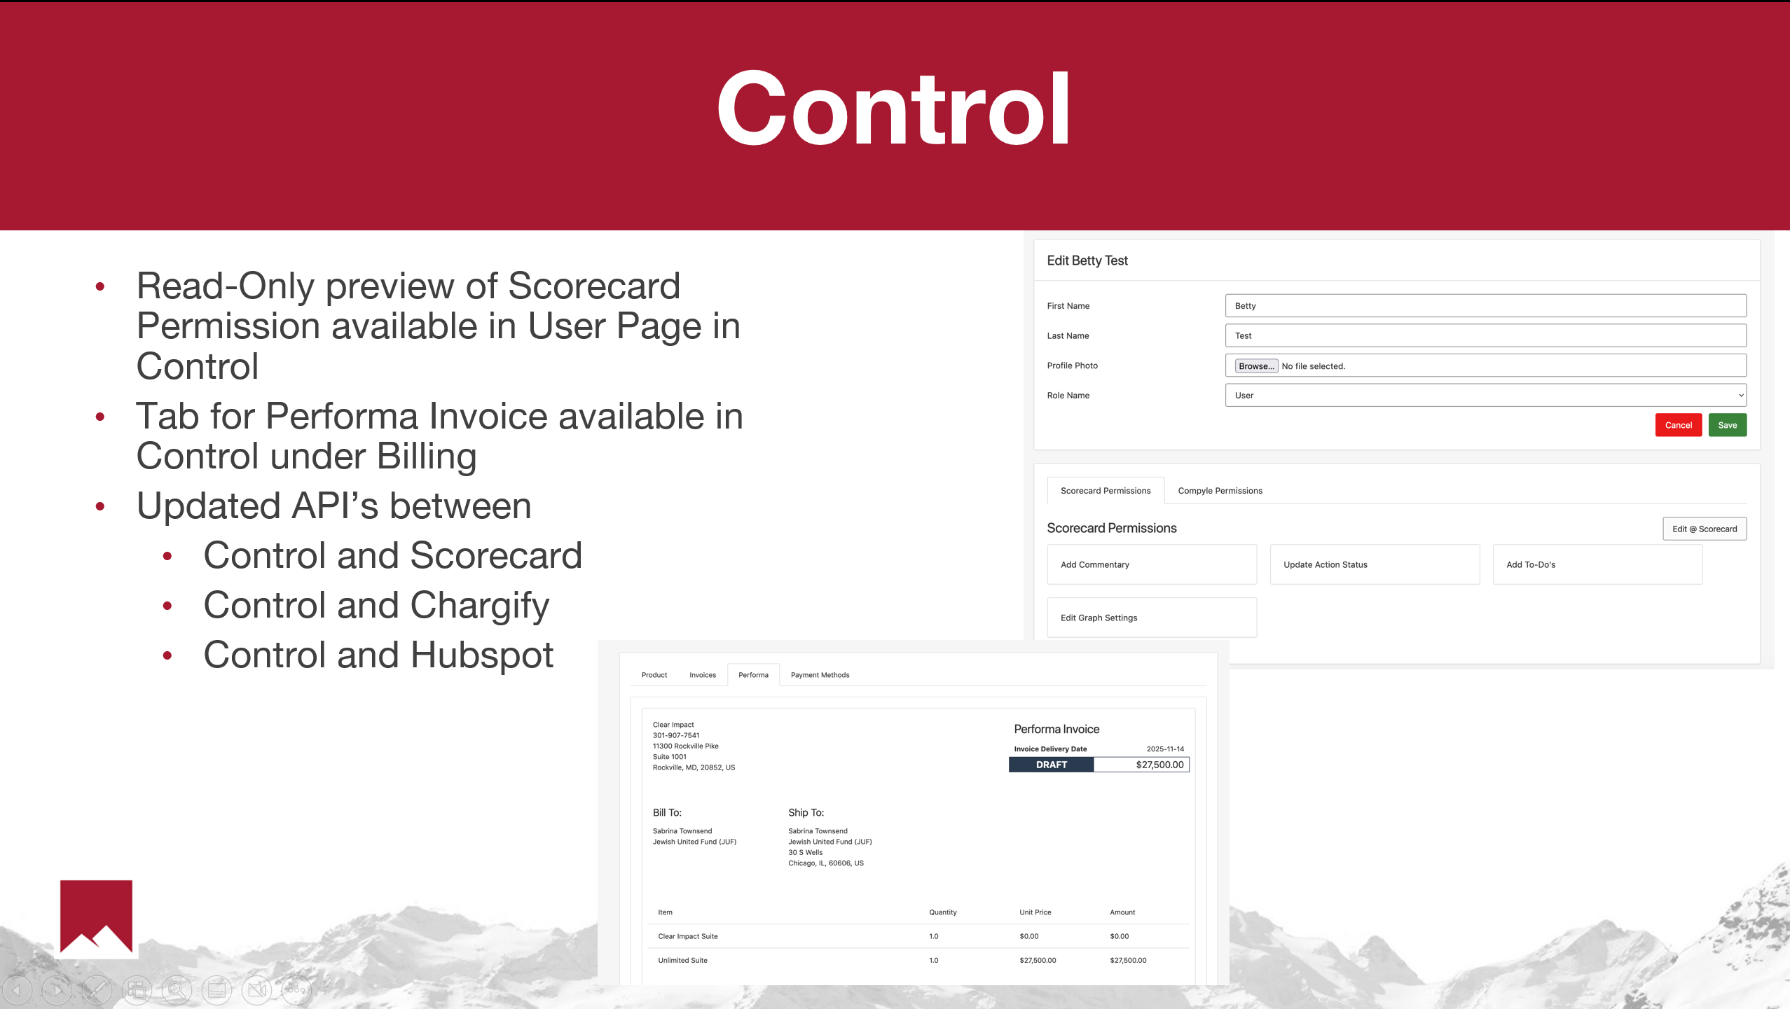The image size is (1790, 1009).
Task: Switch to the Compyle Permissions tab
Action: click(x=1220, y=491)
